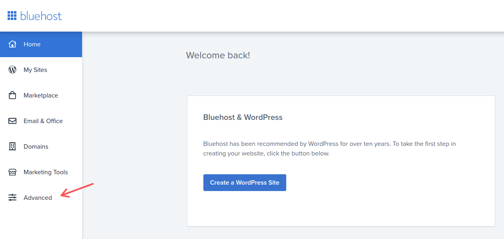
Task: Click the envelope icon for Email & Office
Action: (x=12, y=121)
